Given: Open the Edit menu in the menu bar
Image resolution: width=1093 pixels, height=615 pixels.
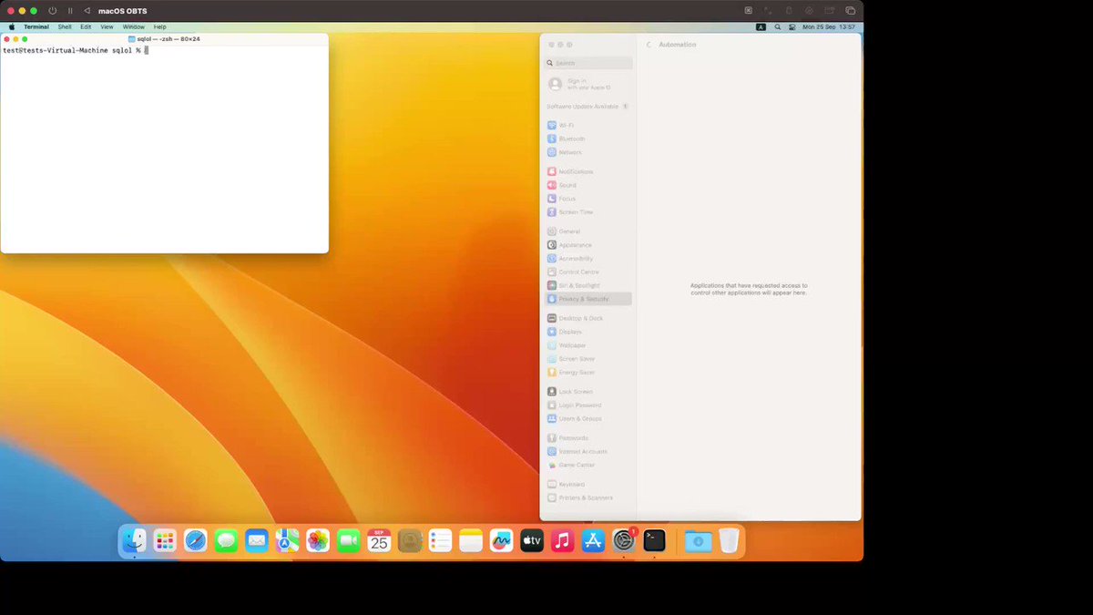Looking at the screenshot, I should coord(86,27).
